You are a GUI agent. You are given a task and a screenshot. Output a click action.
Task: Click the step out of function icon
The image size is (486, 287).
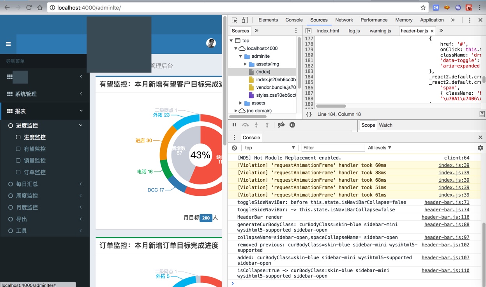tap(267, 125)
